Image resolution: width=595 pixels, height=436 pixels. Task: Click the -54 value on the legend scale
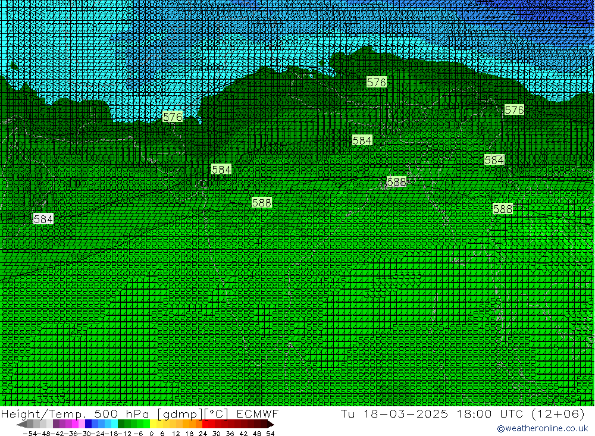[x=30, y=434]
